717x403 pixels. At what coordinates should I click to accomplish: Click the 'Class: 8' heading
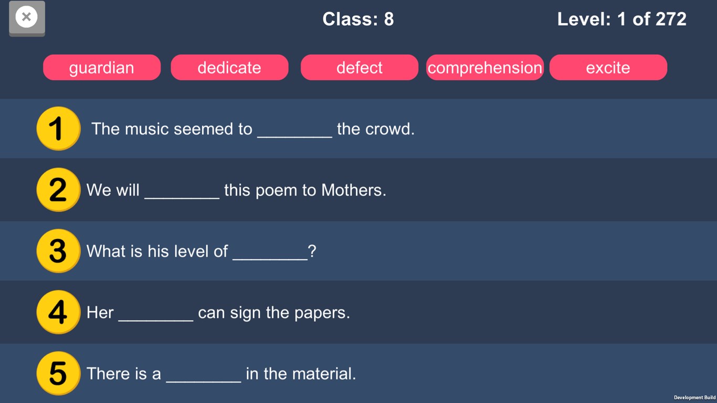pyautogui.click(x=358, y=19)
